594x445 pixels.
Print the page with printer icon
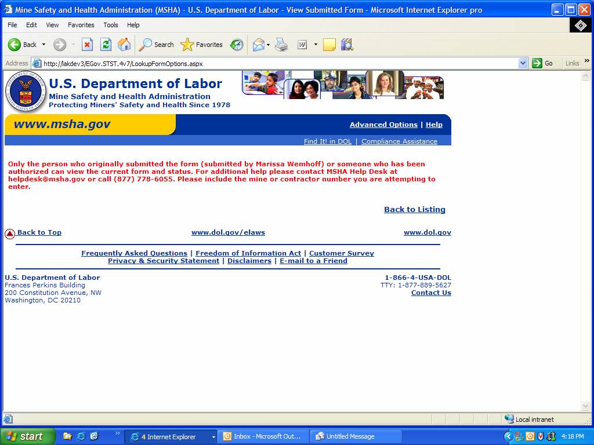pos(281,45)
